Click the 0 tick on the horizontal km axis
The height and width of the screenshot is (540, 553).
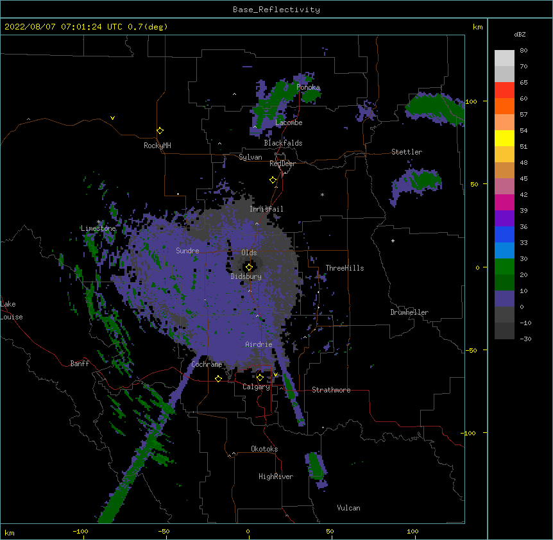[248, 531]
